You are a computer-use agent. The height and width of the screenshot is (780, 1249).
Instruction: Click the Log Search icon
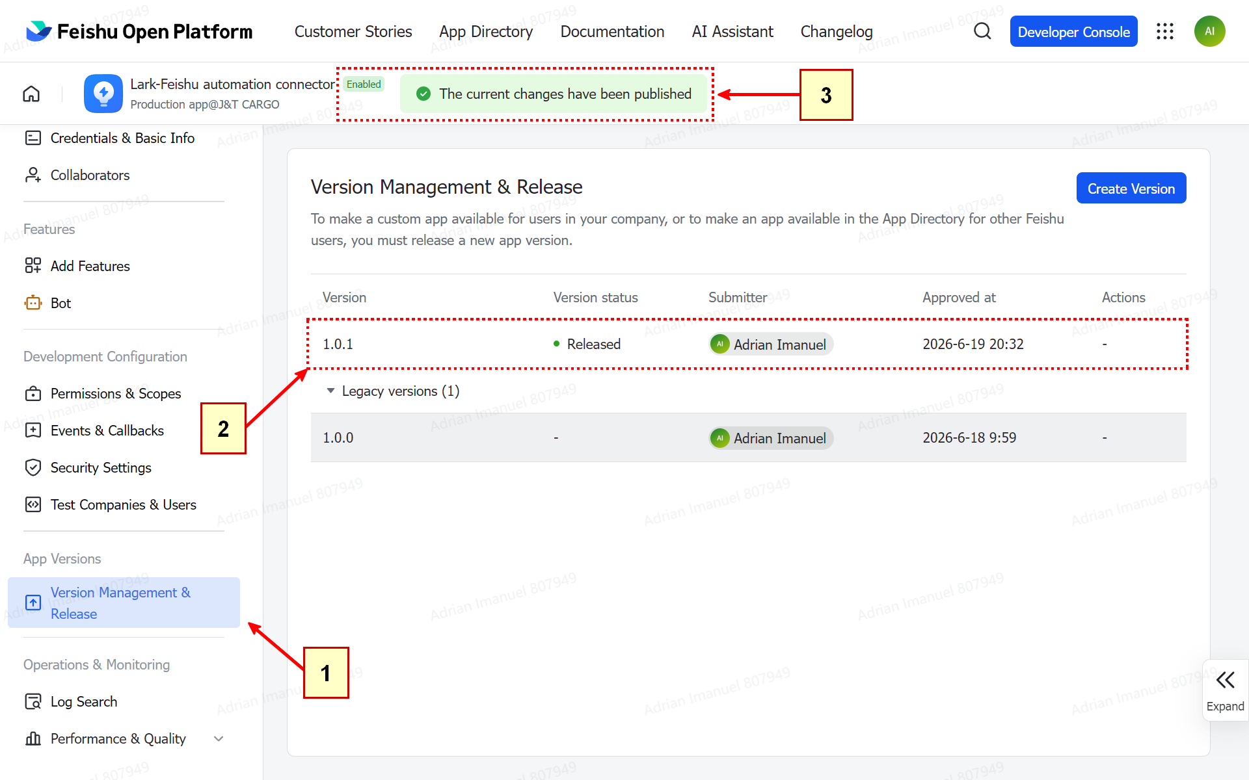click(x=33, y=701)
